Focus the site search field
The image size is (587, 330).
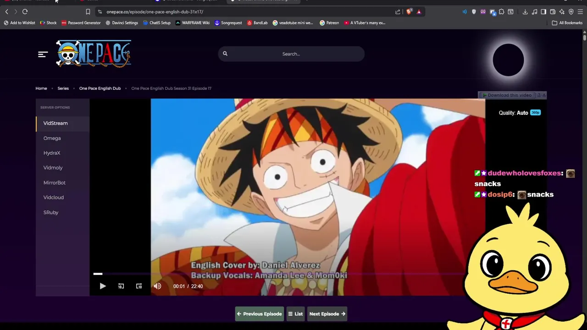point(291,54)
